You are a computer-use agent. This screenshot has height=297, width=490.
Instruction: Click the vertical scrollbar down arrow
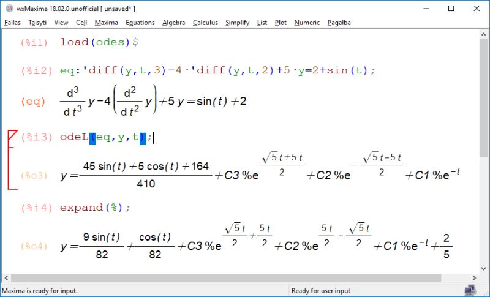pos(483,269)
